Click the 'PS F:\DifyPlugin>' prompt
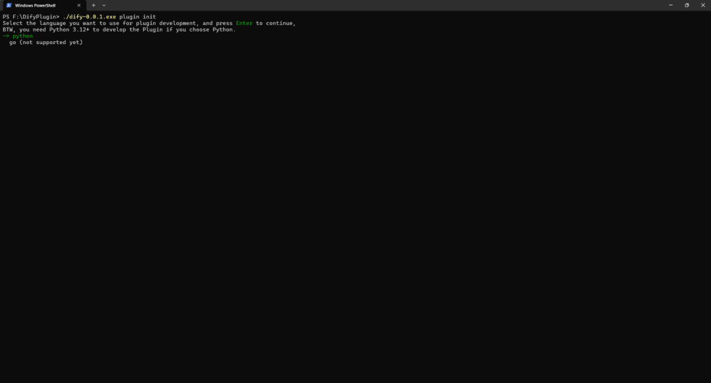Image resolution: width=711 pixels, height=383 pixels. 31,16
